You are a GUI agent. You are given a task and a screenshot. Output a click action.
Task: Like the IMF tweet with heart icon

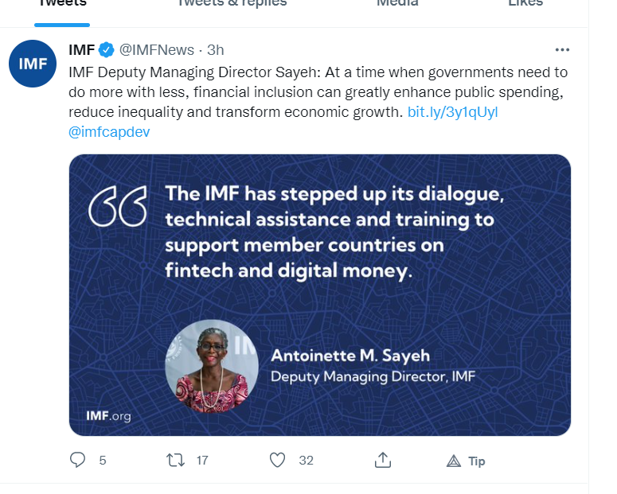tap(277, 460)
